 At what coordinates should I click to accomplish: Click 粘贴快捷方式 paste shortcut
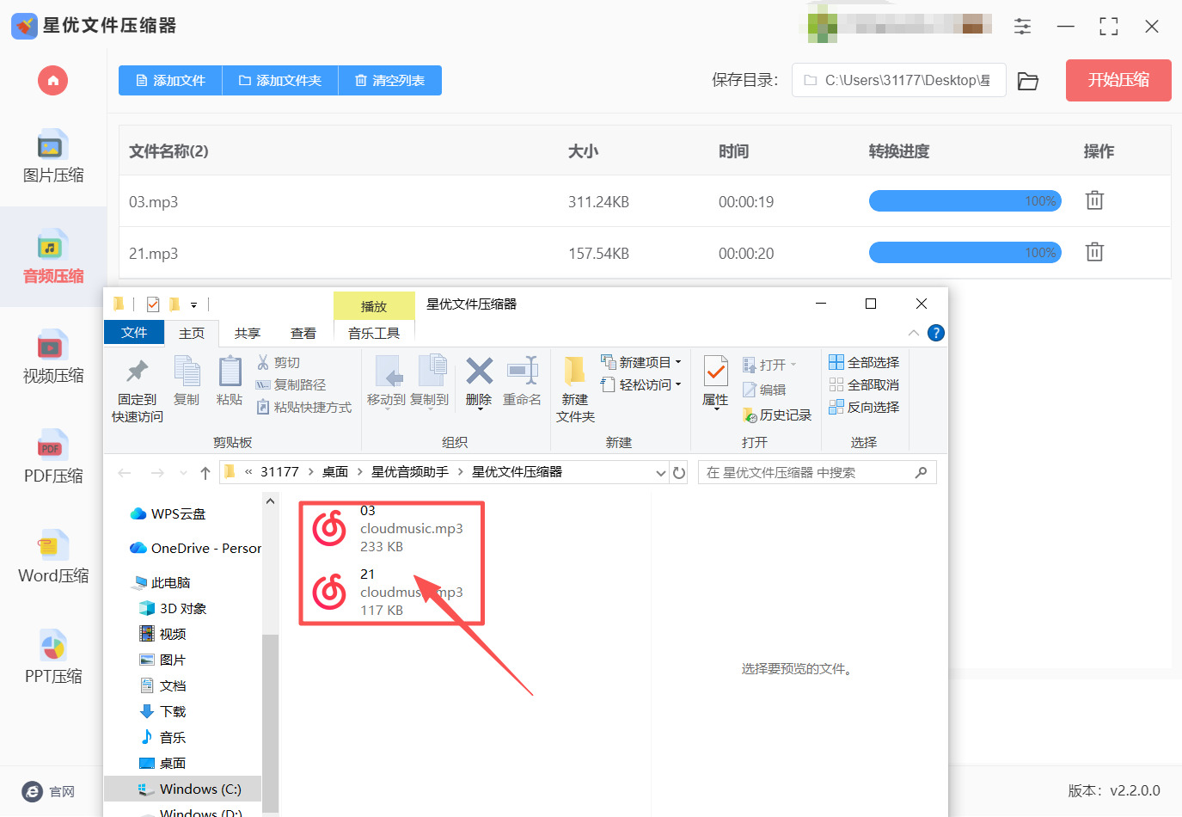tap(304, 408)
